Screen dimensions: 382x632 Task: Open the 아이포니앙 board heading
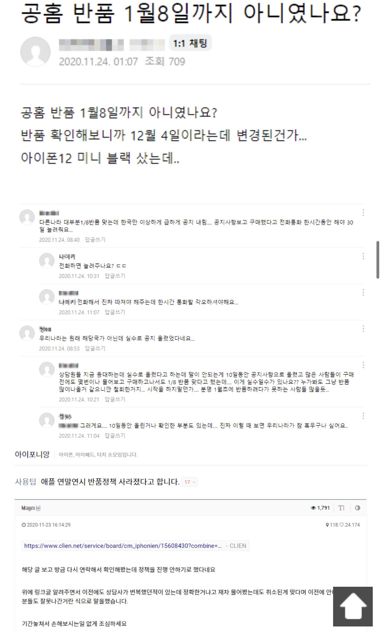pyautogui.click(x=32, y=455)
